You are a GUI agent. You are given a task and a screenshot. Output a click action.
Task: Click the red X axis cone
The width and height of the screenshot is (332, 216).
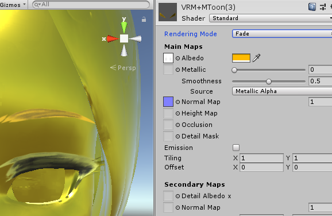pyautogui.click(x=113, y=38)
